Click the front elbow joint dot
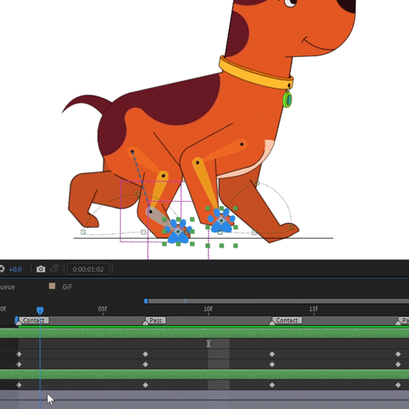Image resolution: width=409 pixels, height=409 pixels. 198,163
